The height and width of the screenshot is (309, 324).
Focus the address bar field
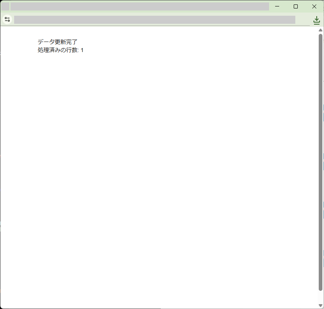[x=154, y=20]
